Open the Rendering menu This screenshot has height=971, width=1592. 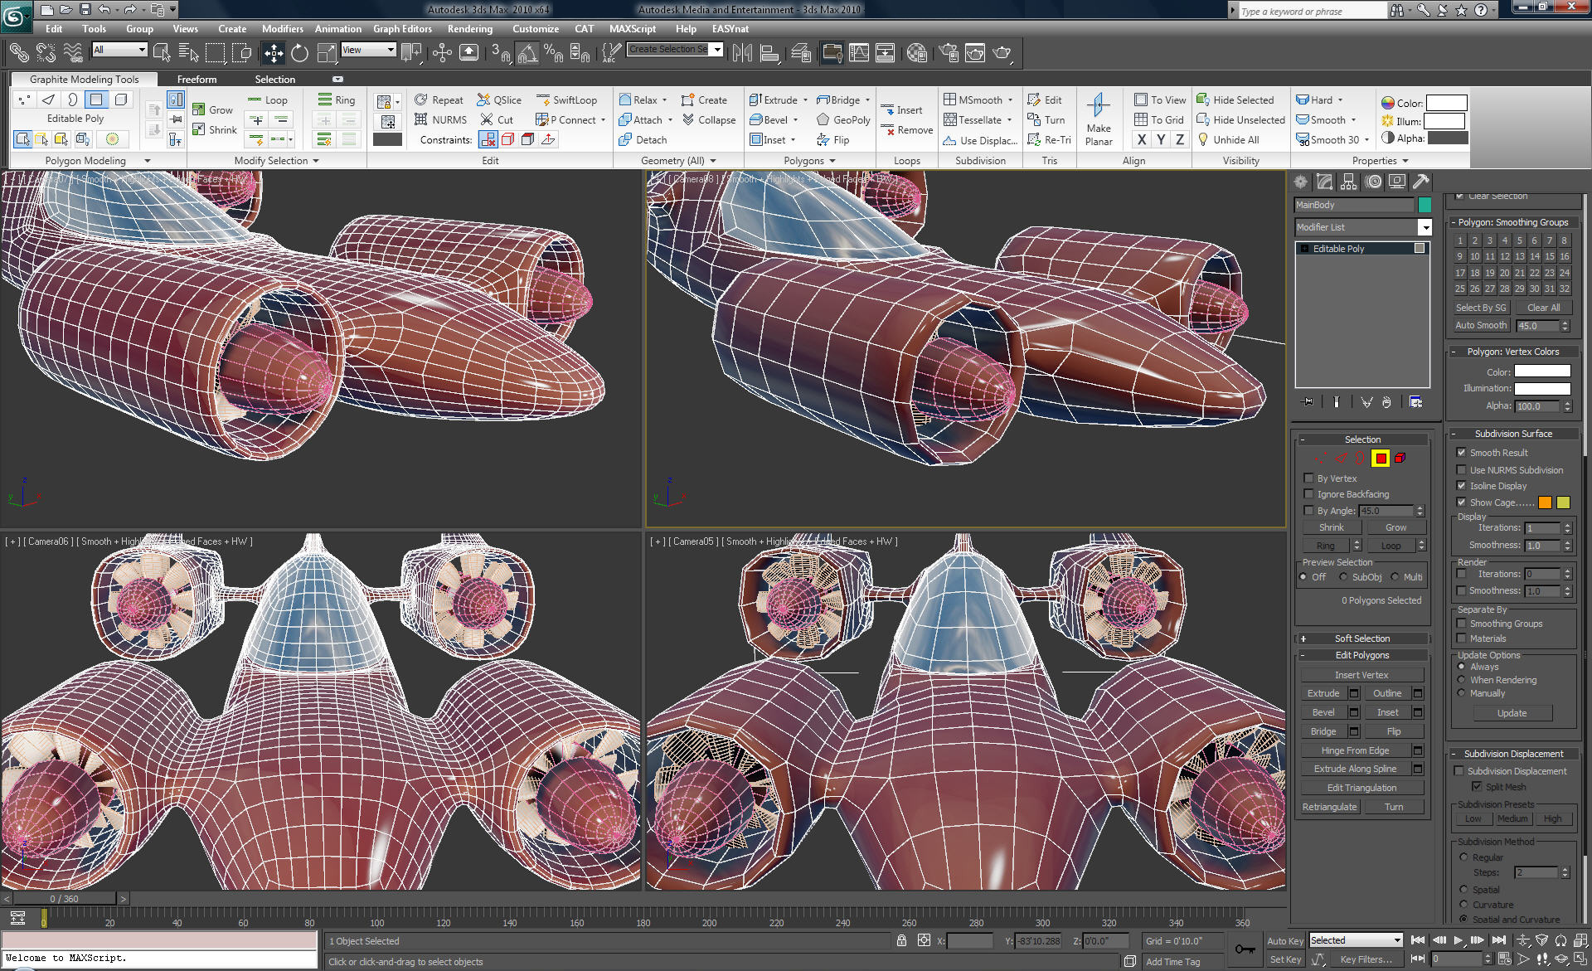pos(470,28)
